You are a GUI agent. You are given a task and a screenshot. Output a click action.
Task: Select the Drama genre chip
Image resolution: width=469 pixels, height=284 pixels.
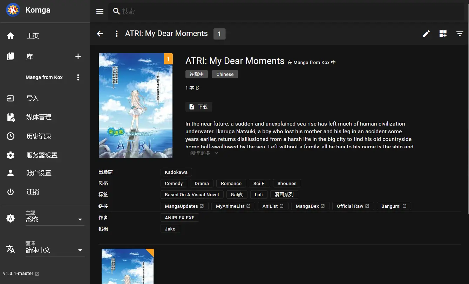click(202, 183)
